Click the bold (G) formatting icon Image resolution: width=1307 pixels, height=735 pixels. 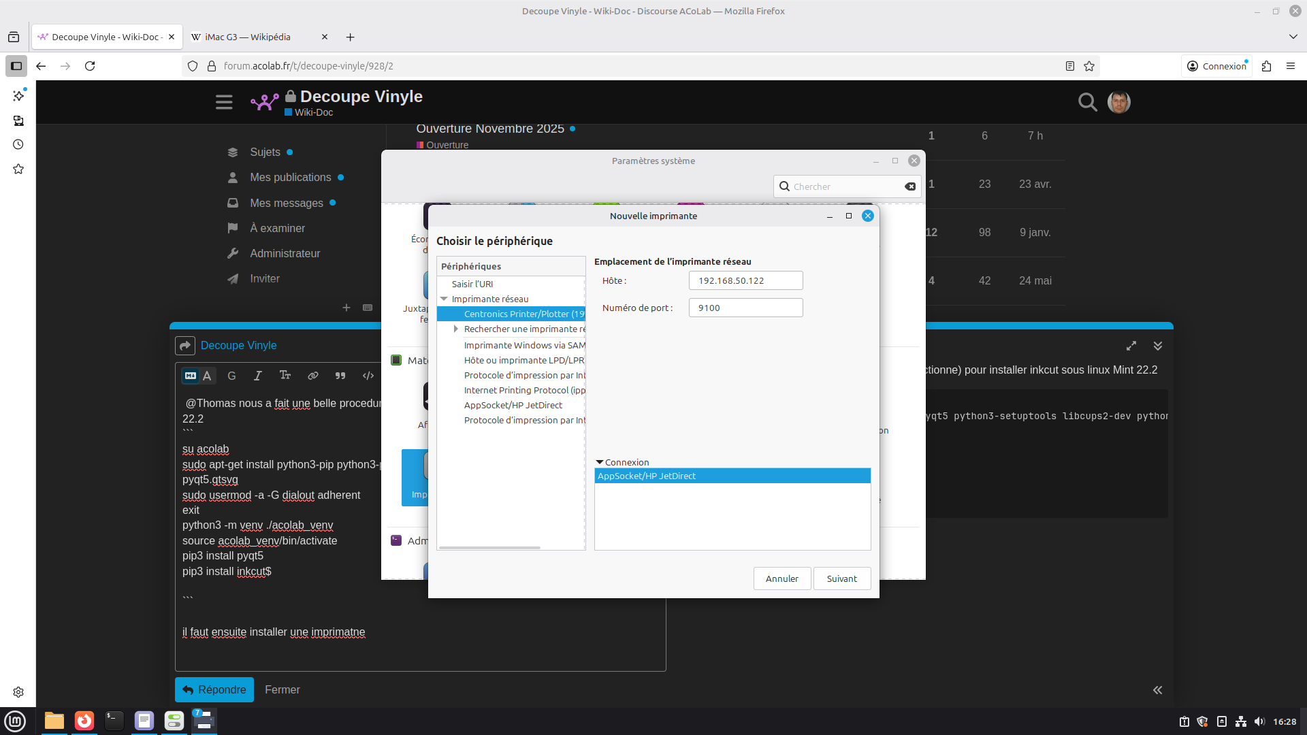pyautogui.click(x=231, y=376)
